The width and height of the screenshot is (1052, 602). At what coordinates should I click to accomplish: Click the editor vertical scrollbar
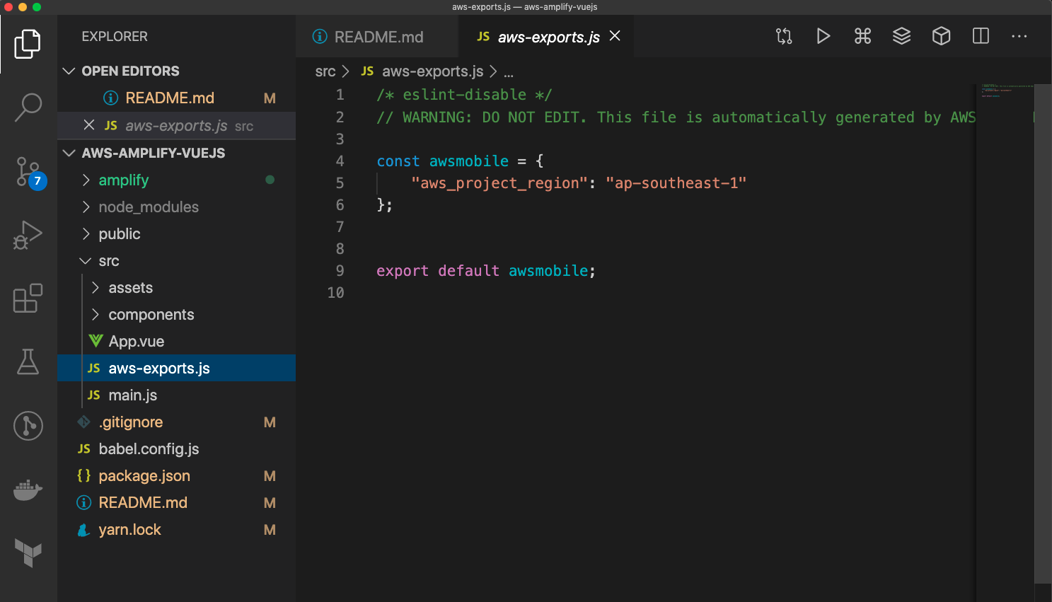tap(1043, 332)
